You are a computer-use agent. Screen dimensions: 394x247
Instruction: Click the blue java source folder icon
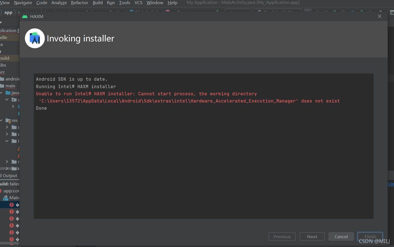coord(8,93)
